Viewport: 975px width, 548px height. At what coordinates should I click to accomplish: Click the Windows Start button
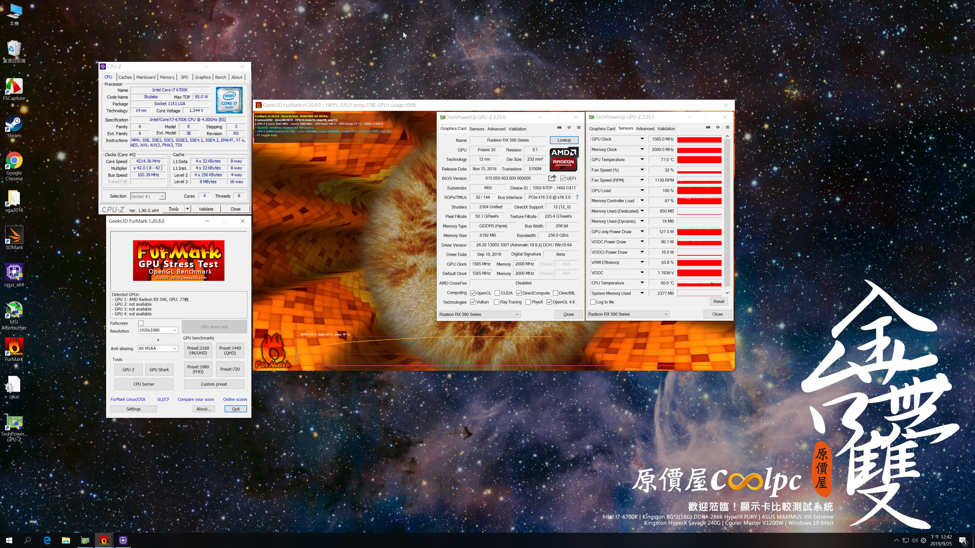9,540
